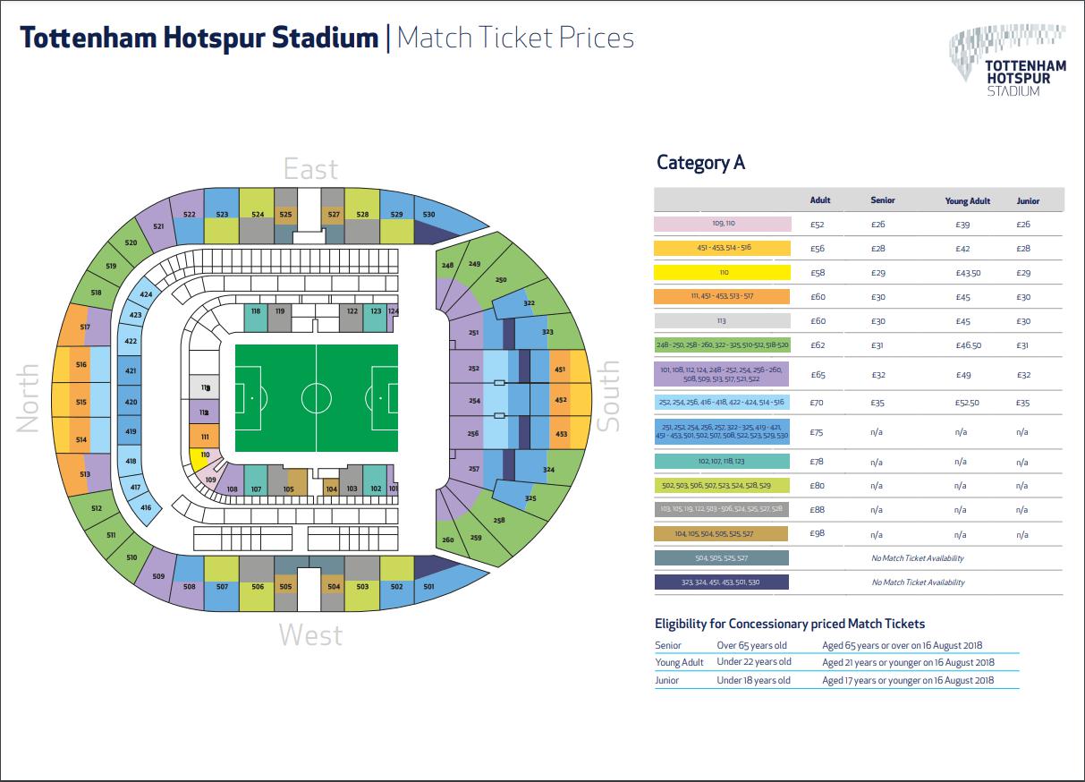Select the yellow 110 legend swatch
The width and height of the screenshot is (1085, 782).
[x=722, y=273]
